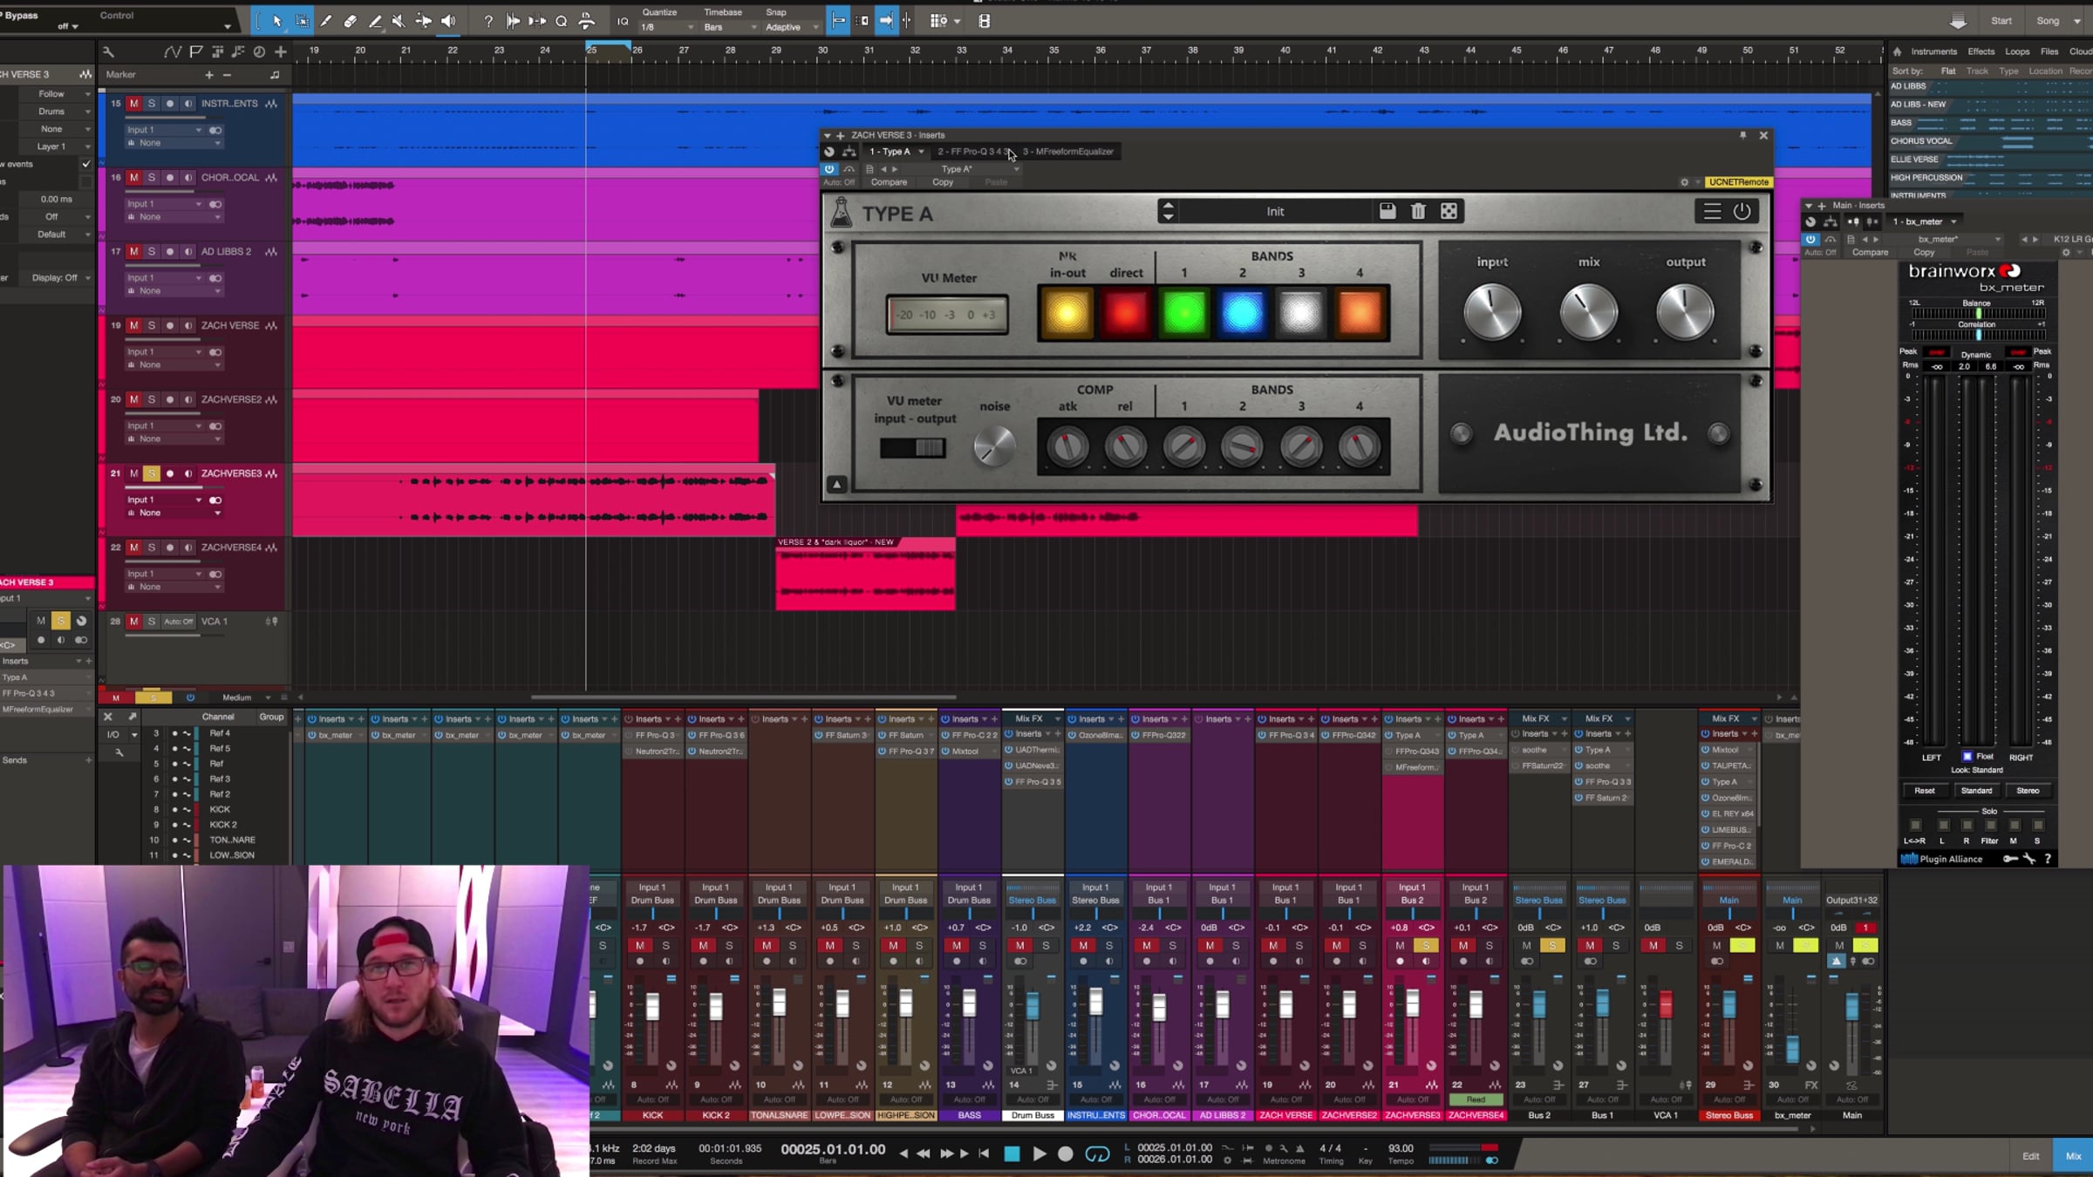This screenshot has height=1177, width=2093.
Task: Pin the ZACH VERSE 3 inserts window
Action: (1742, 135)
